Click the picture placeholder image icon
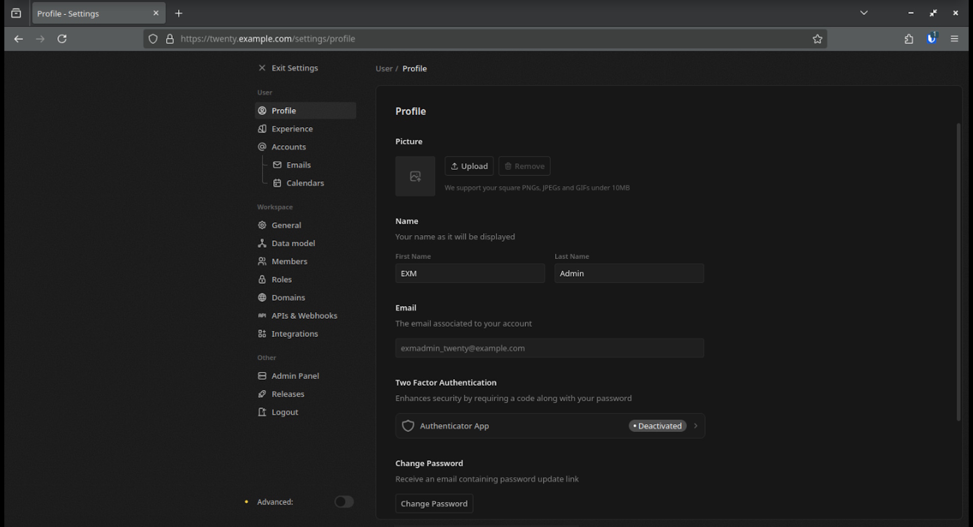This screenshot has width=973, height=527. click(415, 176)
